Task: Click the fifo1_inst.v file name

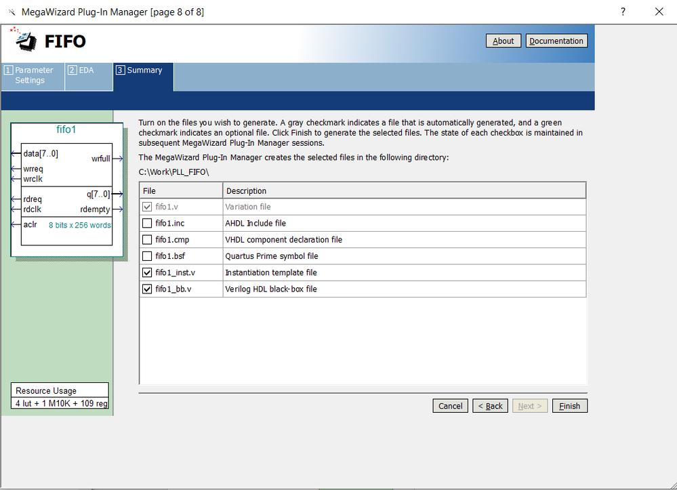Action: click(x=176, y=272)
